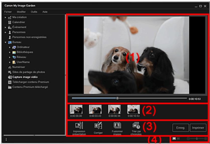210x144 pixels.
Task: Click the Personnes non enregistrées icon
Action: (x=10, y=37)
